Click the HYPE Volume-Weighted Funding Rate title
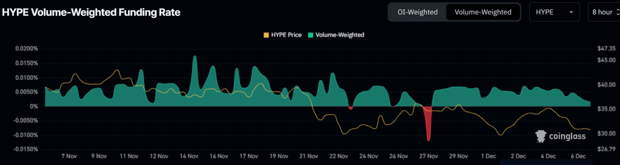The height and width of the screenshot is (165, 620). click(91, 12)
